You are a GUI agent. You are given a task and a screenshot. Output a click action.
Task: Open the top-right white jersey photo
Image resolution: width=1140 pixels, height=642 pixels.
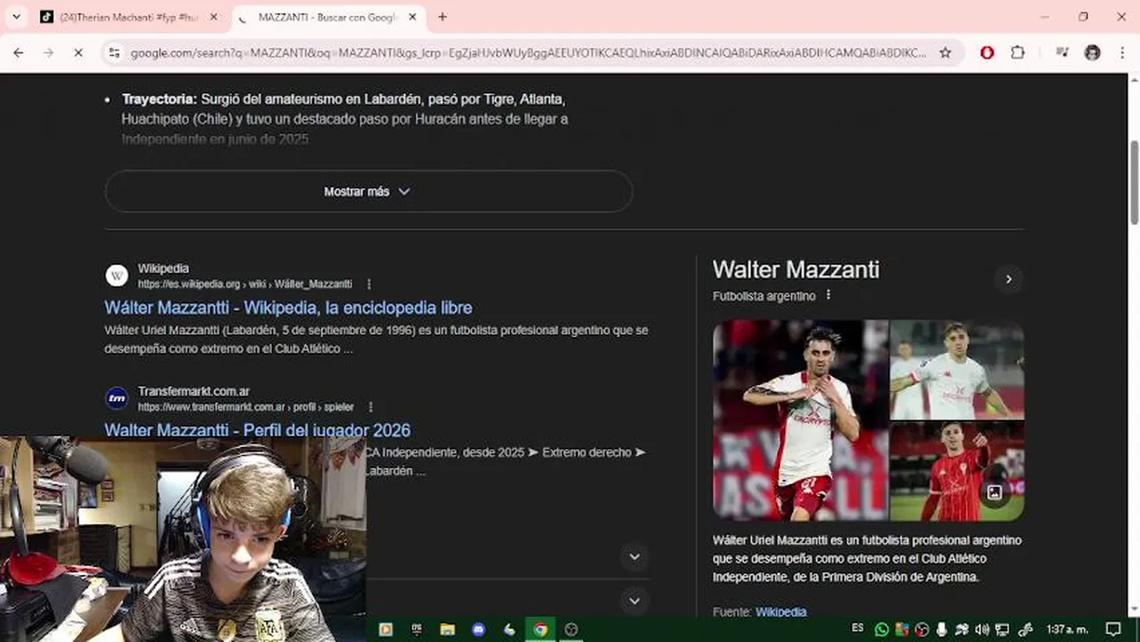pos(957,369)
